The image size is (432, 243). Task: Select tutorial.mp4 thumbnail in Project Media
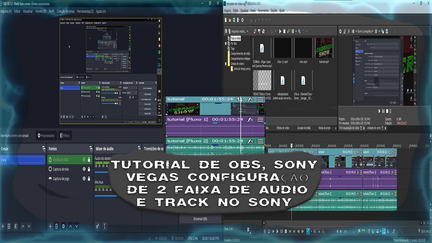tap(324, 48)
